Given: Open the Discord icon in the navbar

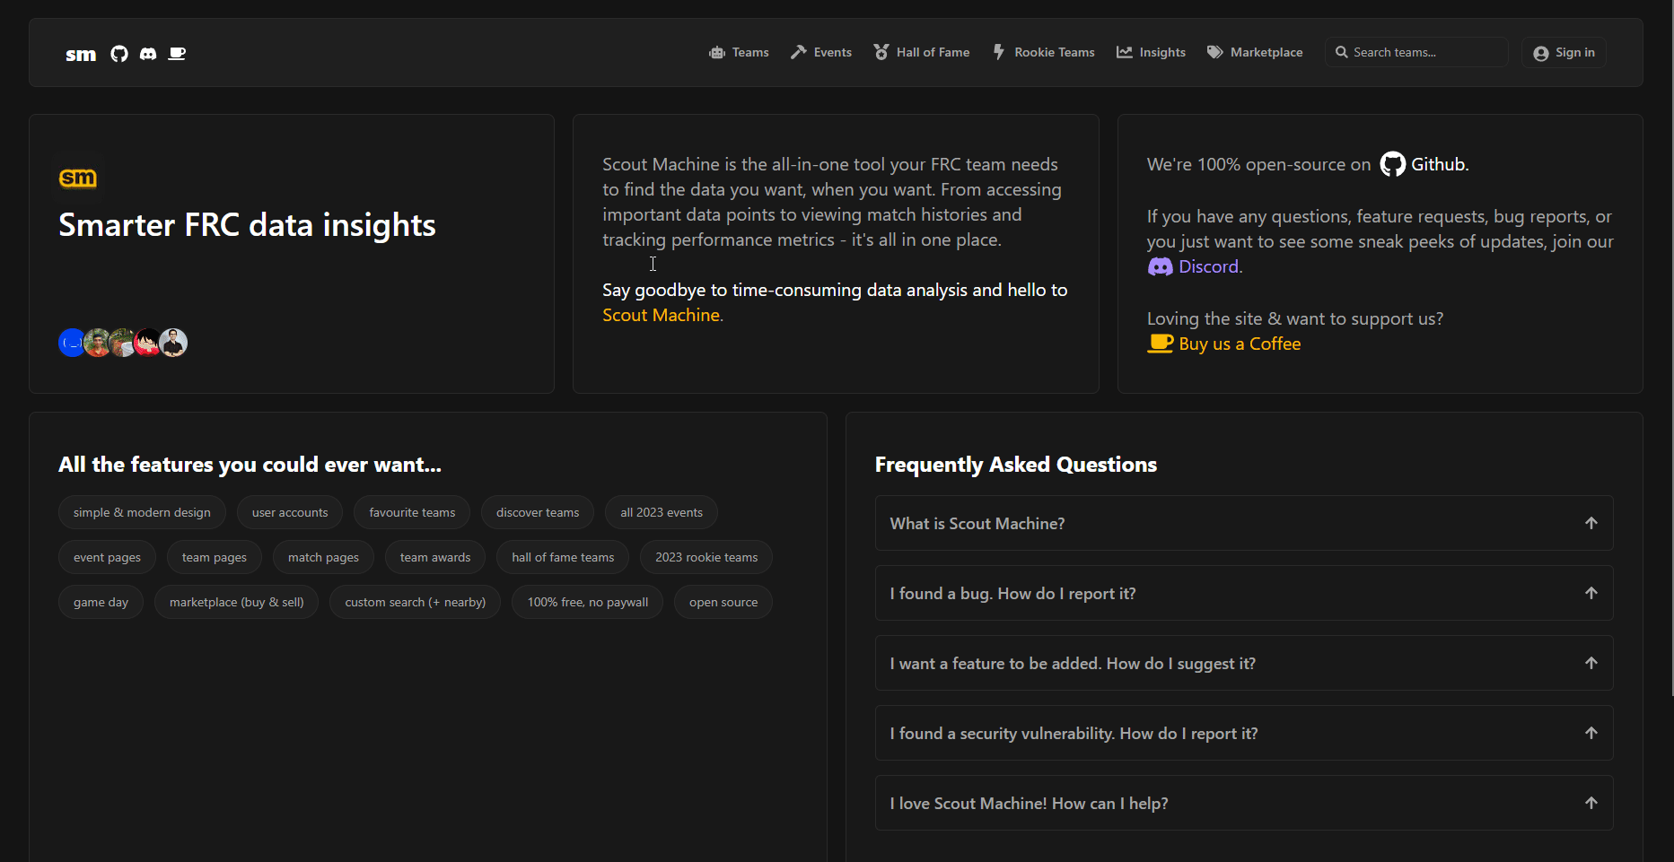Looking at the screenshot, I should point(148,54).
